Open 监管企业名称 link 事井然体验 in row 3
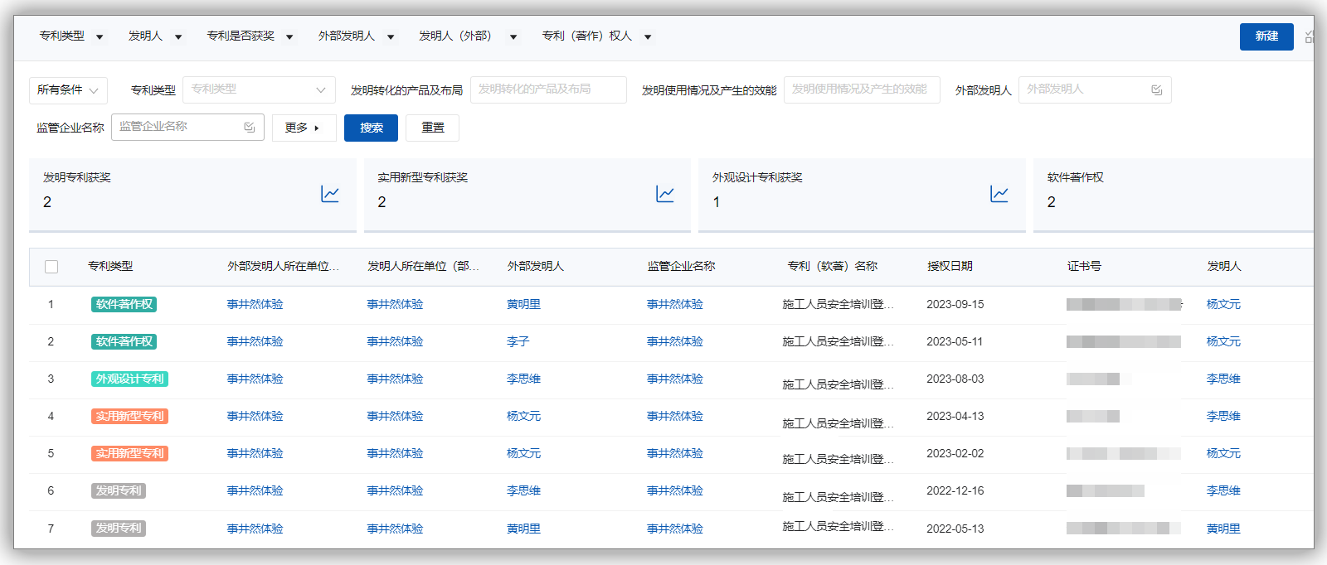Screen dimensions: 1327x565 coord(675,379)
